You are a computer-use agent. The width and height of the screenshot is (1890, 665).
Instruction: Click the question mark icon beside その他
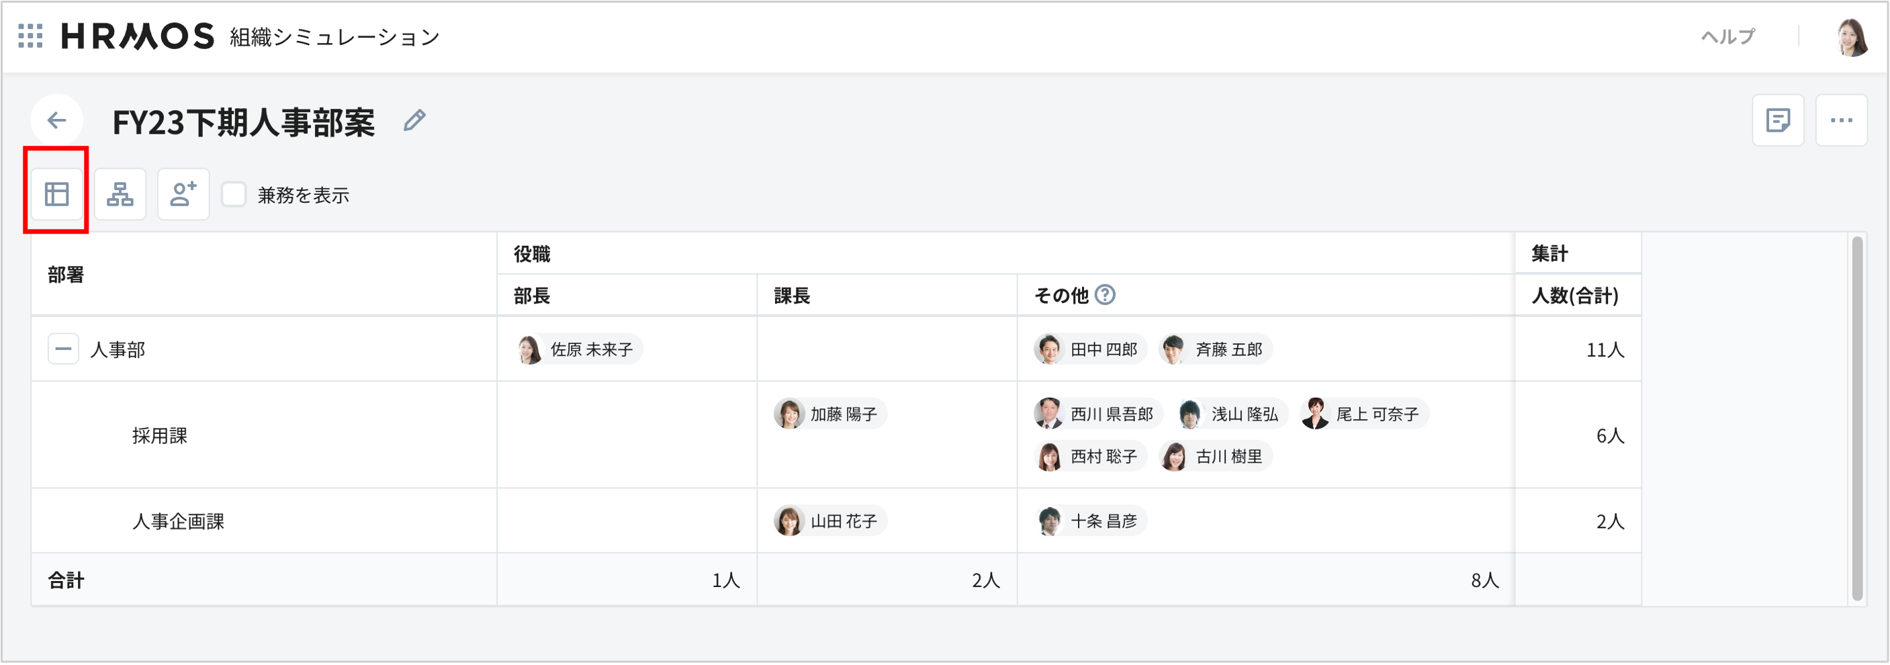click(x=1106, y=294)
